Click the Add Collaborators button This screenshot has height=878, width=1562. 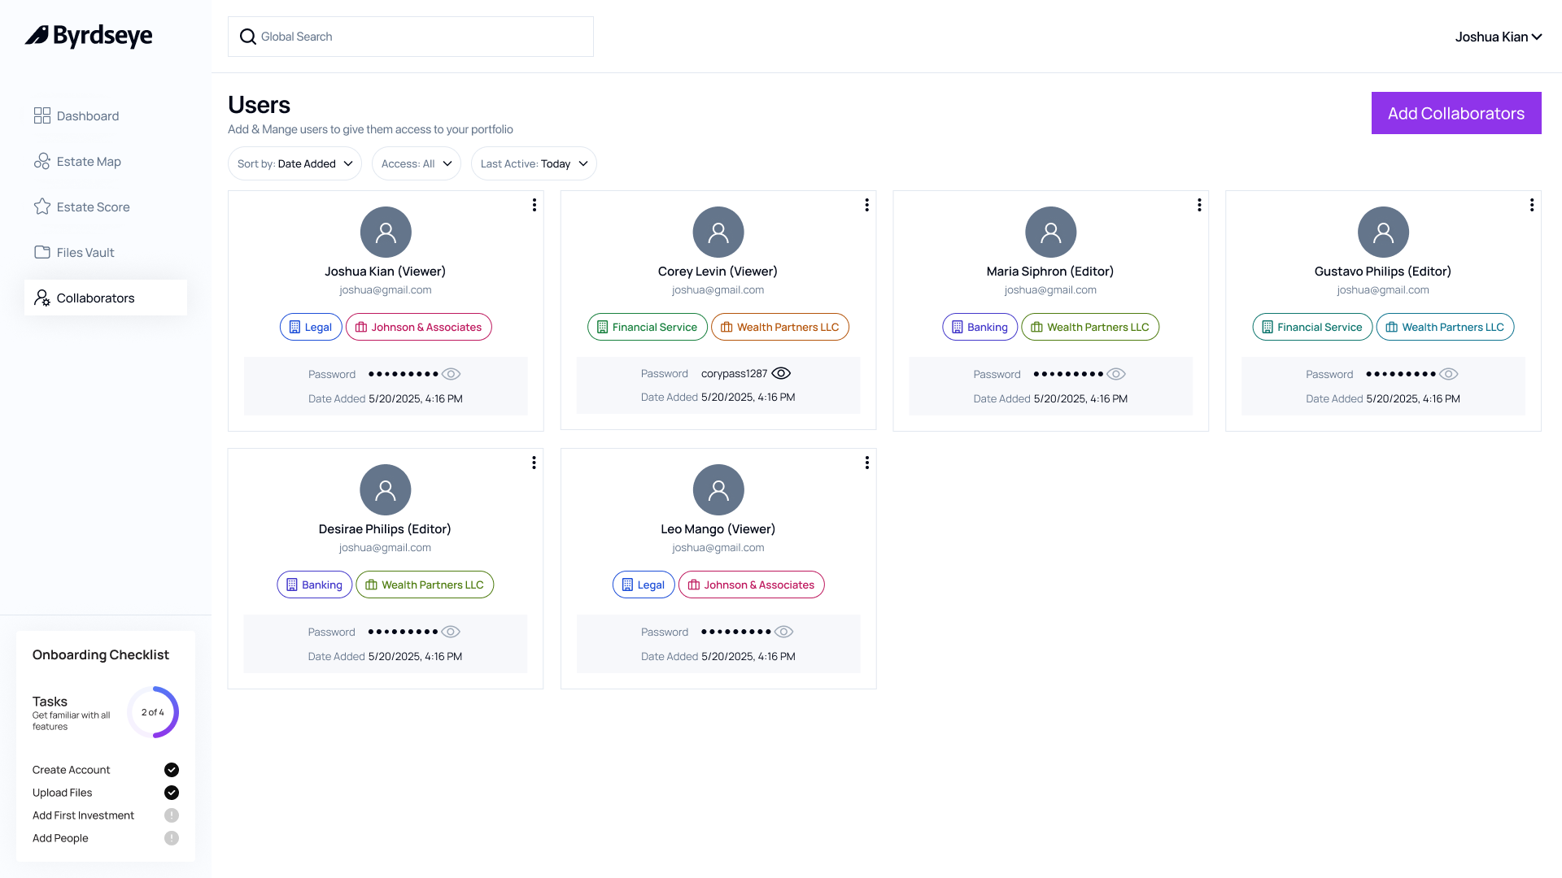[1456, 113]
